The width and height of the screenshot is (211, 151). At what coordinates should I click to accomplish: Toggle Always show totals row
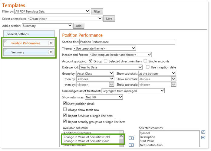(x=65, y=109)
